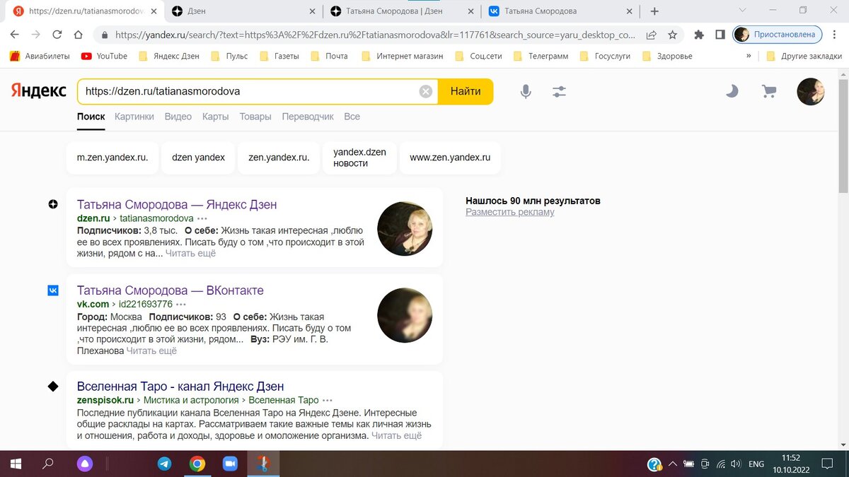Open Windows taskbar search

tap(48, 464)
